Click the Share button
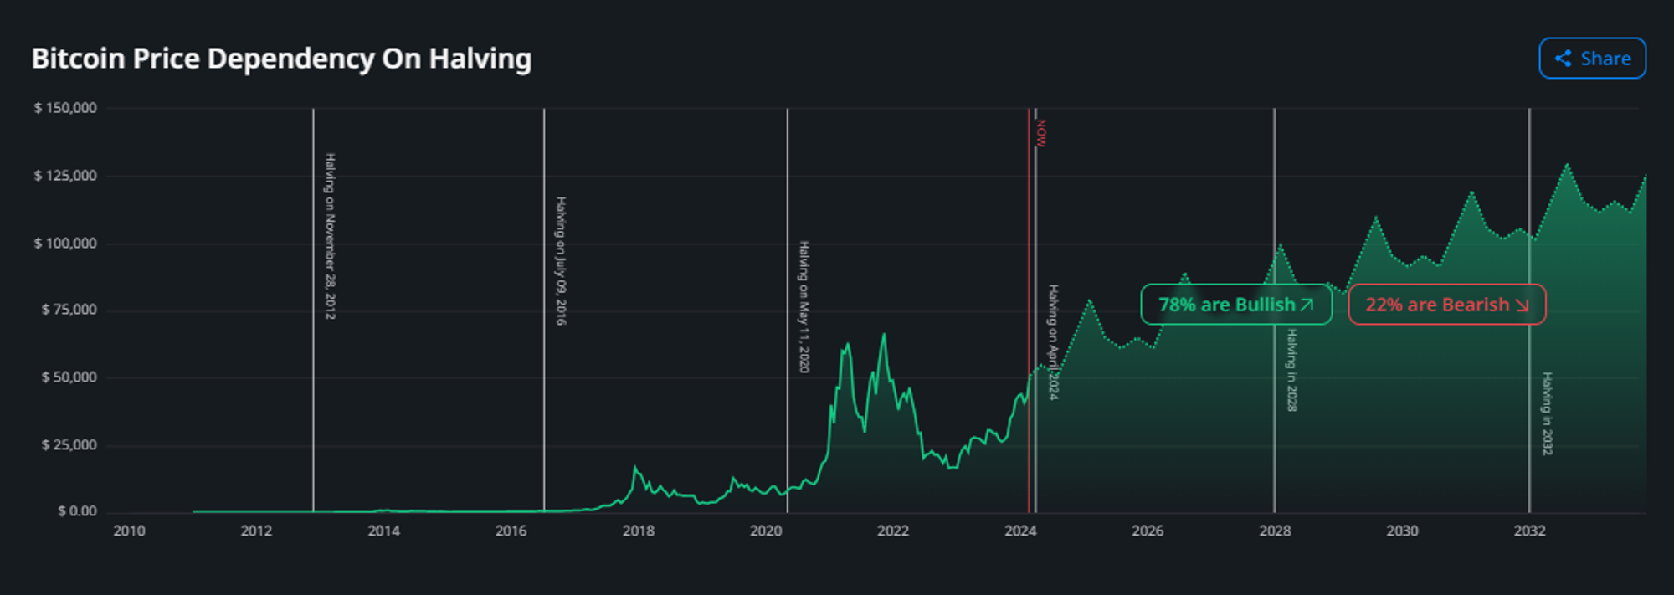 click(1592, 59)
